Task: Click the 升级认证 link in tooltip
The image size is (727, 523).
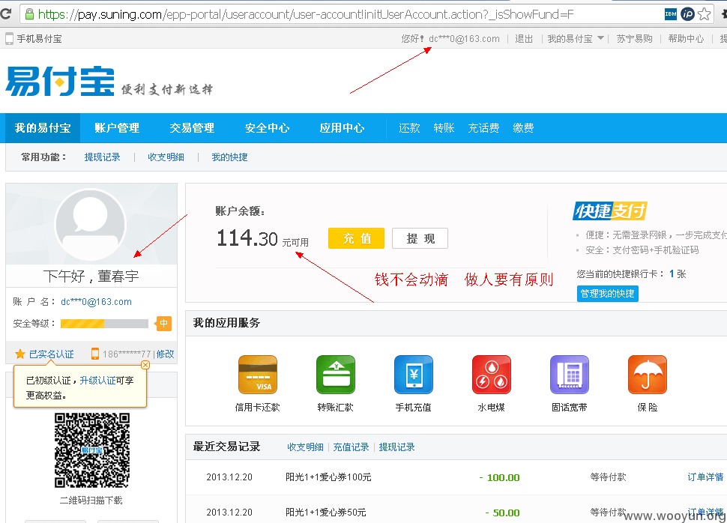Action: point(98,380)
